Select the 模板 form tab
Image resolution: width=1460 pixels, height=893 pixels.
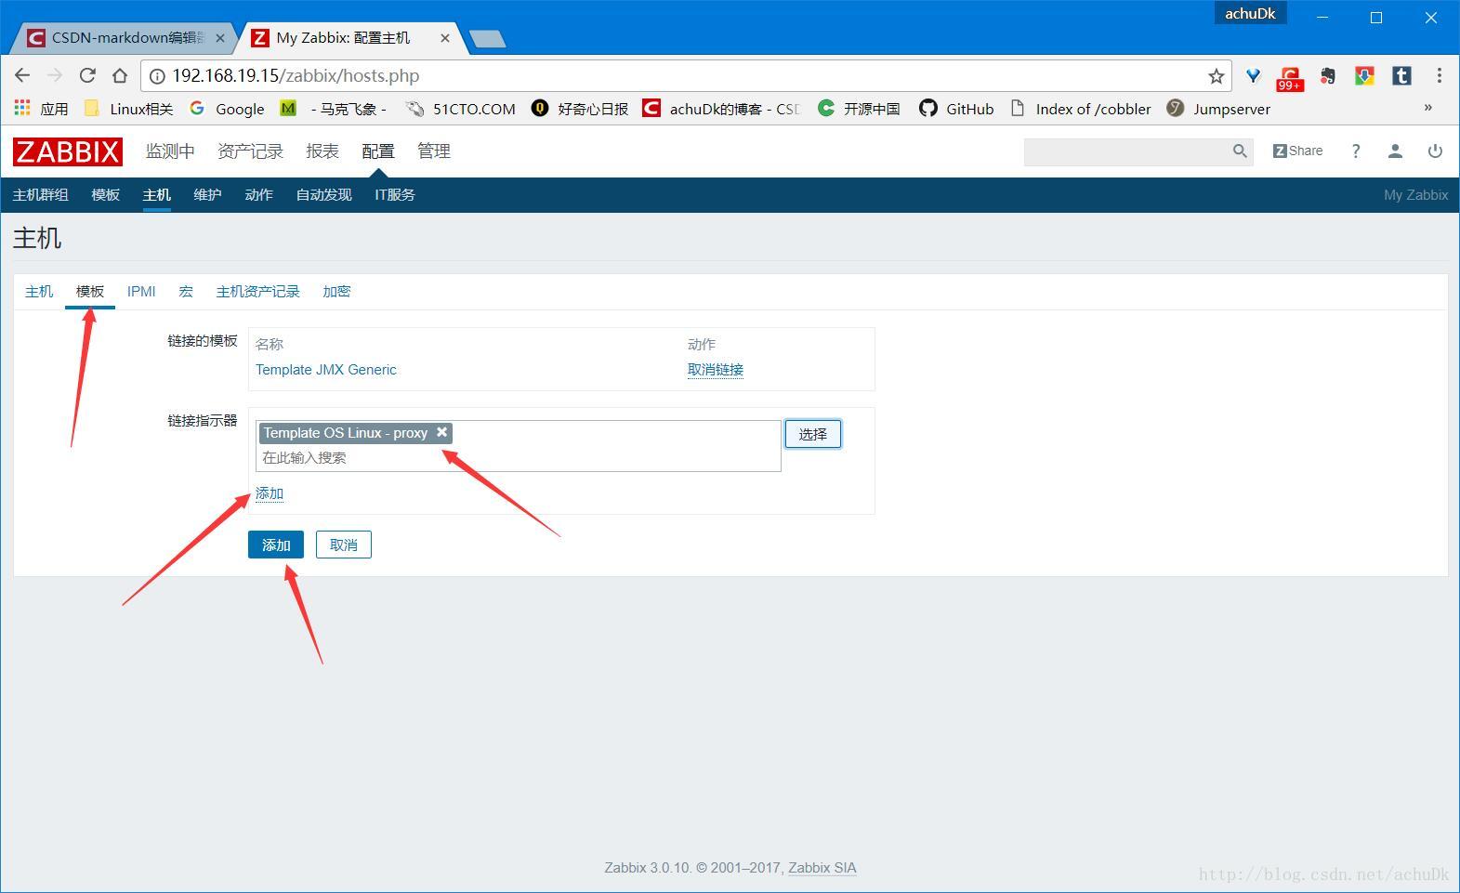point(90,292)
